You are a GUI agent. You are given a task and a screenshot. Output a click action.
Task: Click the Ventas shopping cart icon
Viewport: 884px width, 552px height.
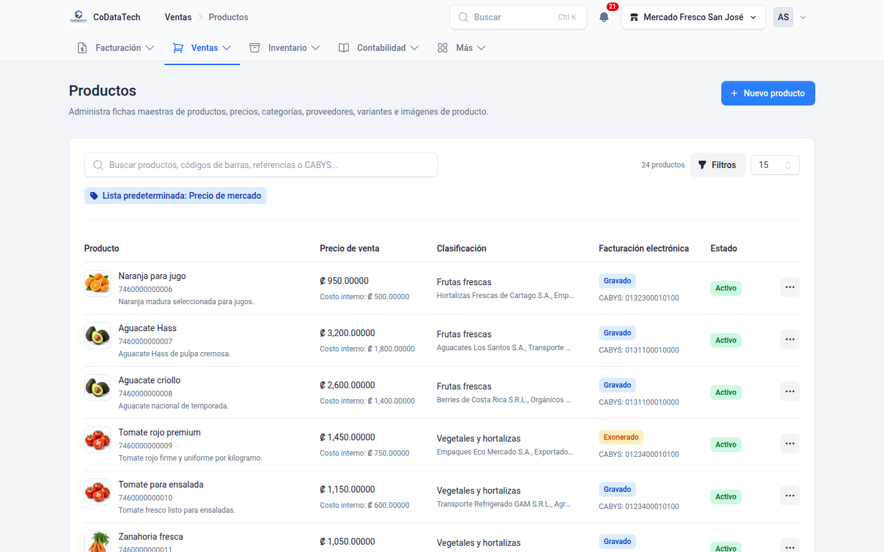178,48
